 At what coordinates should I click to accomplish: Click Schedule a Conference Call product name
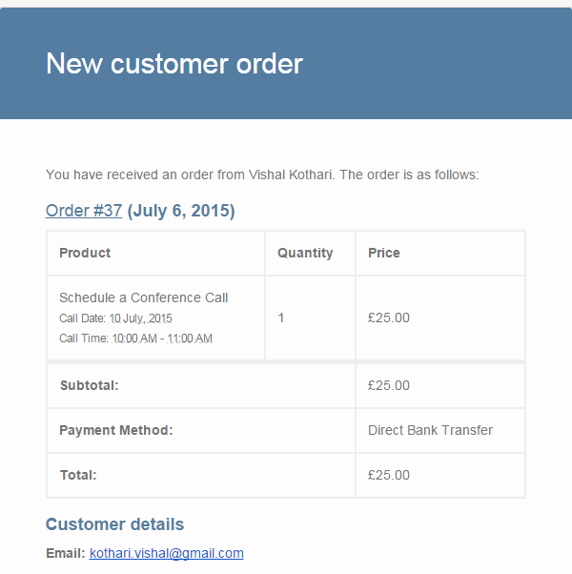point(143,297)
